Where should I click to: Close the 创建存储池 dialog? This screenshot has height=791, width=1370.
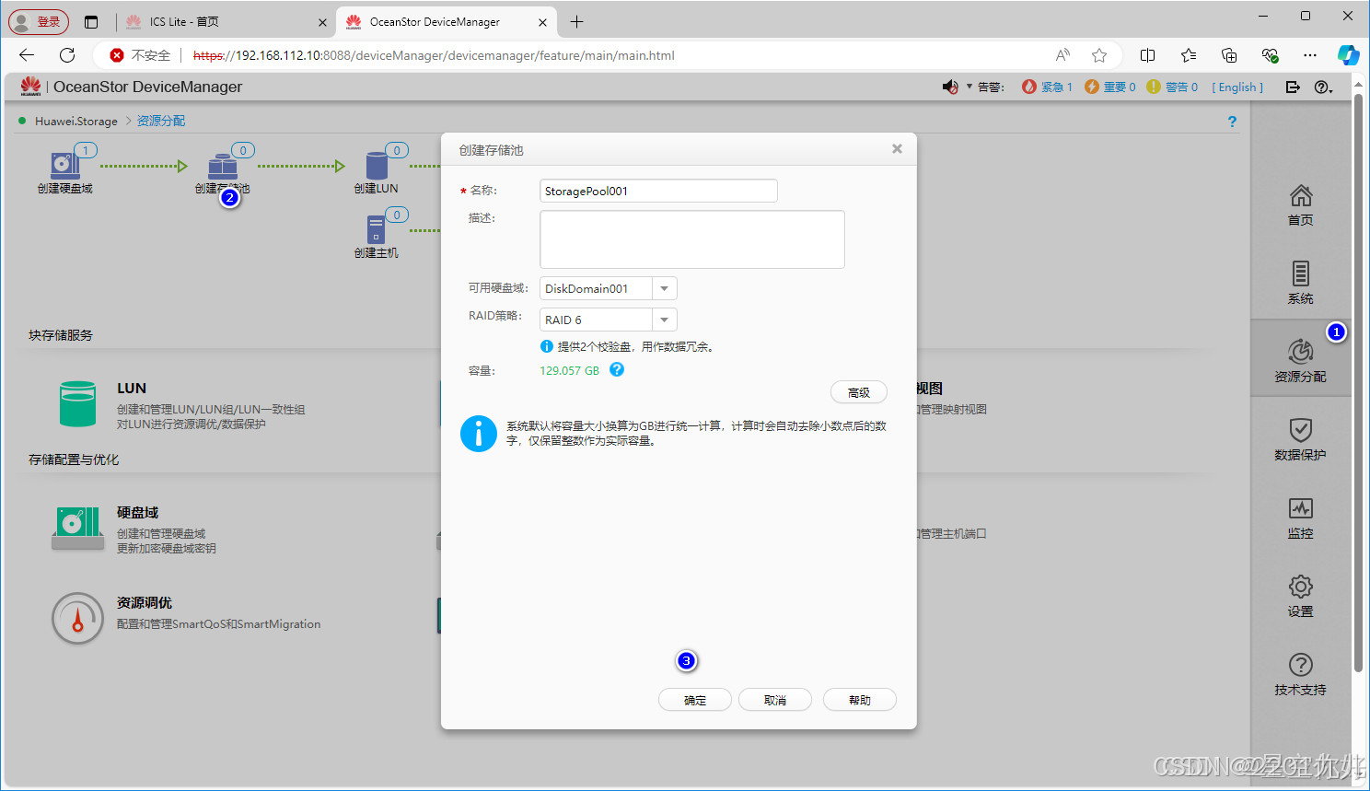(x=897, y=148)
